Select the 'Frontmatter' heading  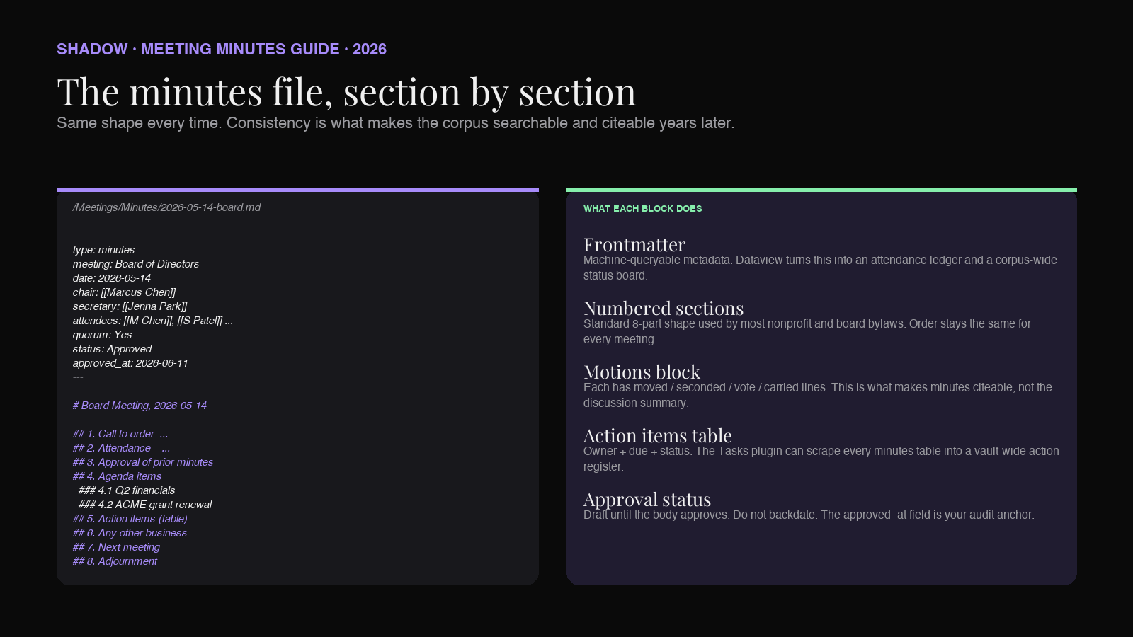(x=634, y=244)
